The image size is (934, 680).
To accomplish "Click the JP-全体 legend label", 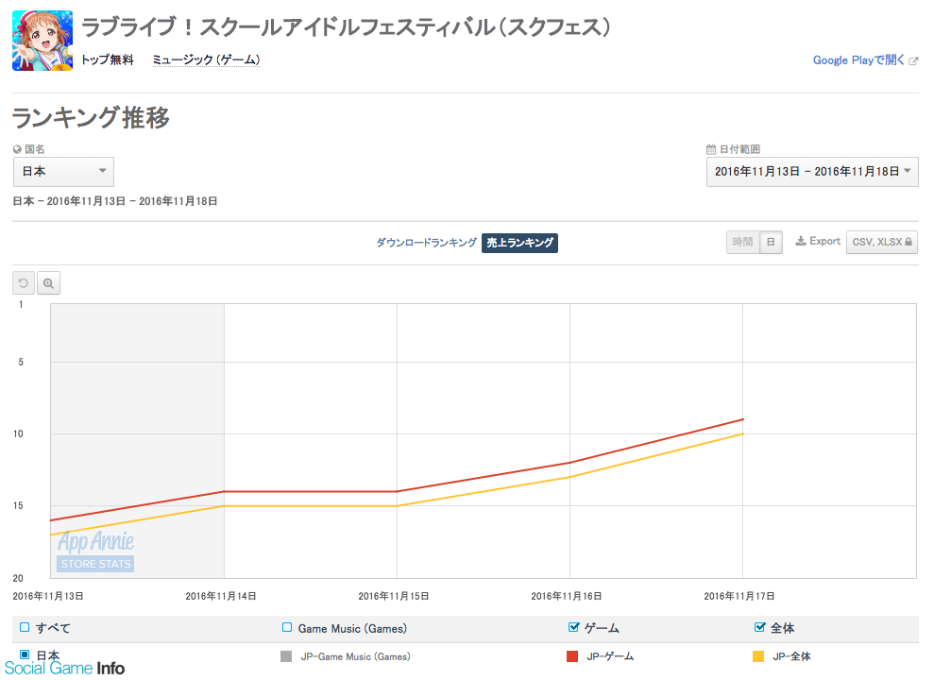I will pyautogui.click(x=791, y=656).
